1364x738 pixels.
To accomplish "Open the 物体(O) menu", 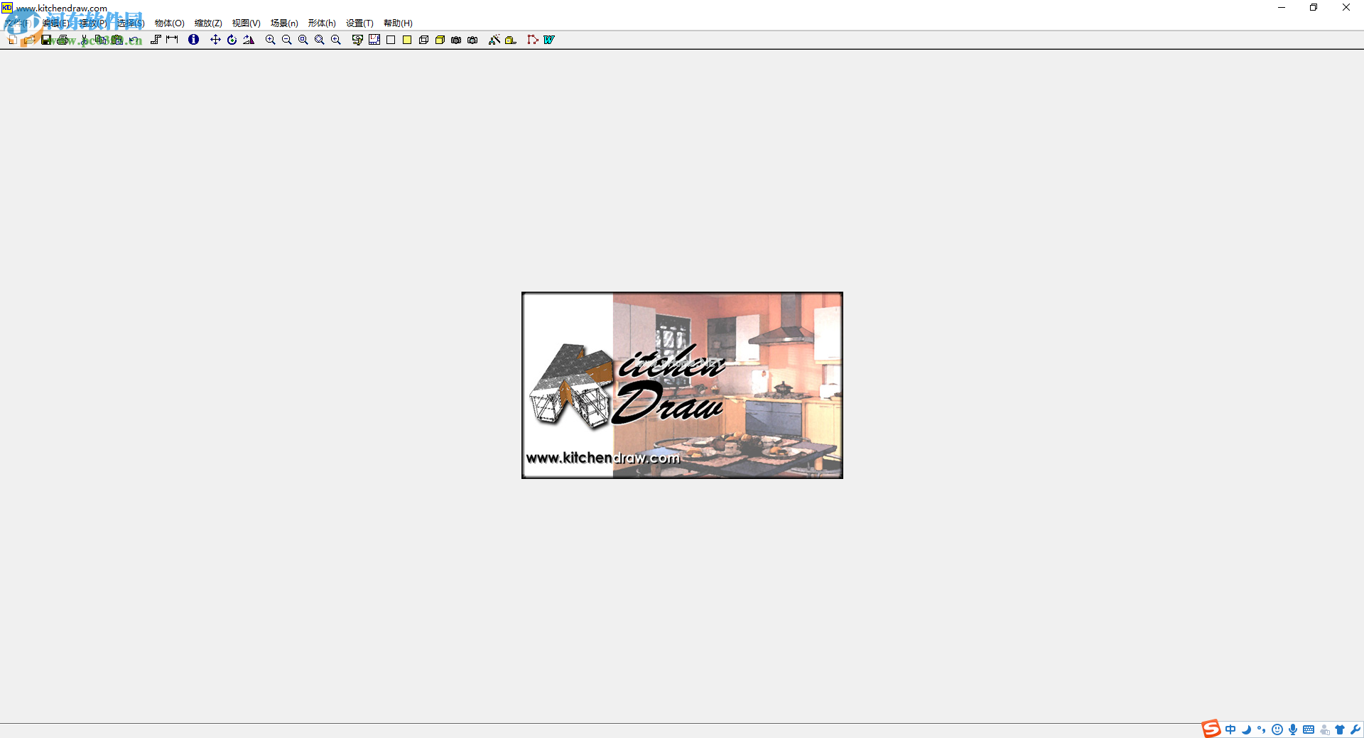I will pos(169,23).
